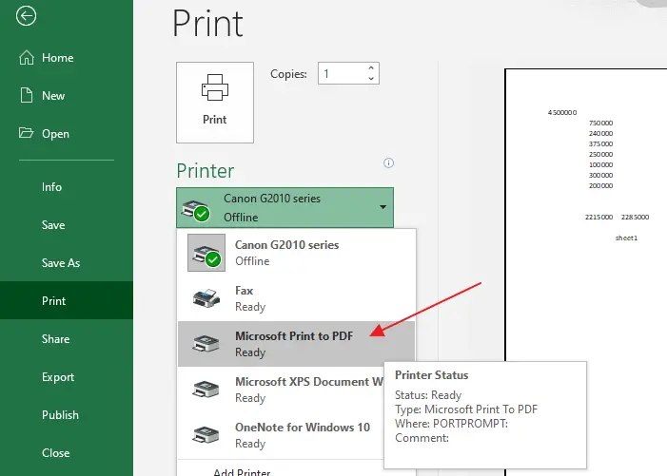The width and height of the screenshot is (667, 476).
Task: Click the large Print button
Action: point(215,101)
